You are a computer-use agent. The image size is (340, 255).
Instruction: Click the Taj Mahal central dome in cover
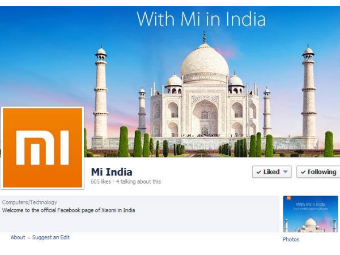(205, 62)
